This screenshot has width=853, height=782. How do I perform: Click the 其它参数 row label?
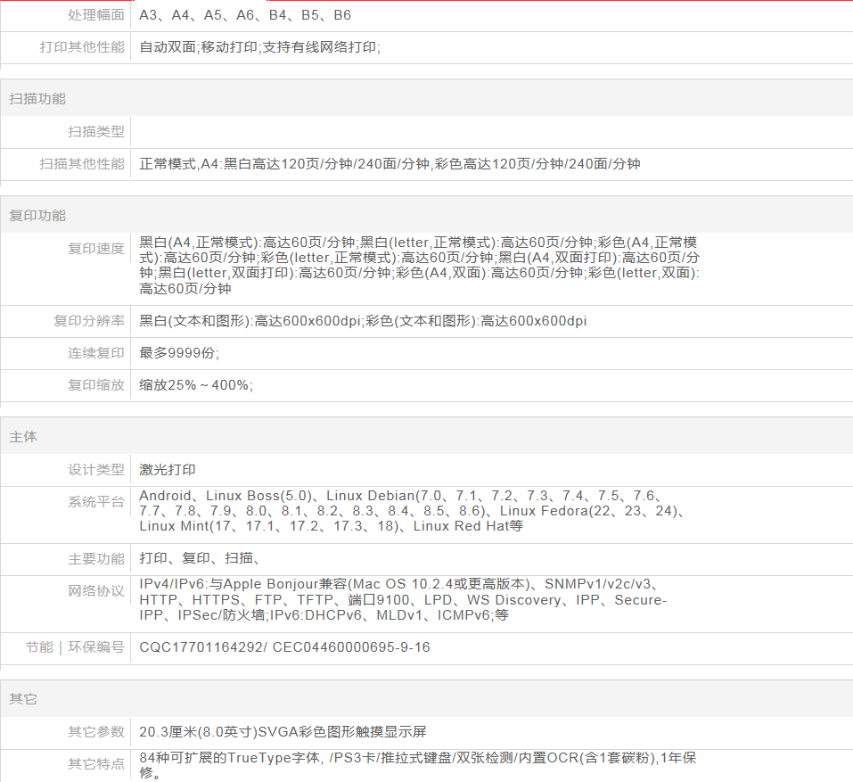point(96,732)
